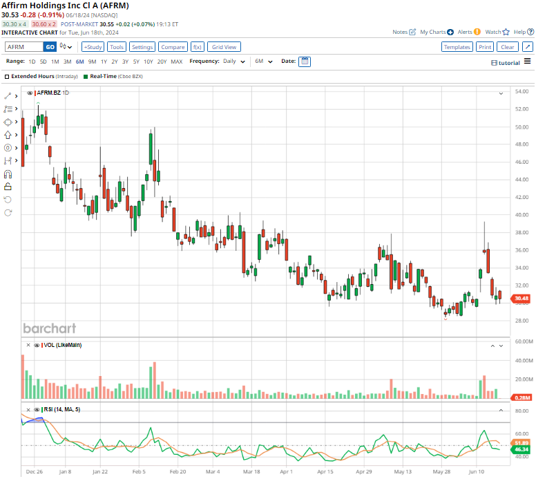Open the Fibonacci retracement tools

[8, 109]
